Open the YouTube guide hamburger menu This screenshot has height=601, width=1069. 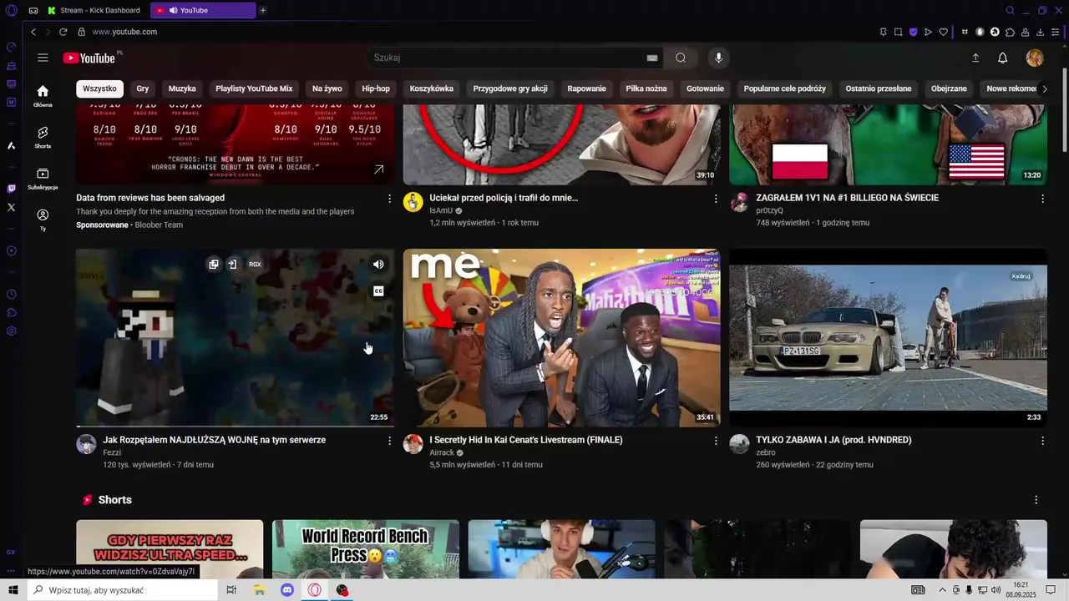[x=43, y=58]
